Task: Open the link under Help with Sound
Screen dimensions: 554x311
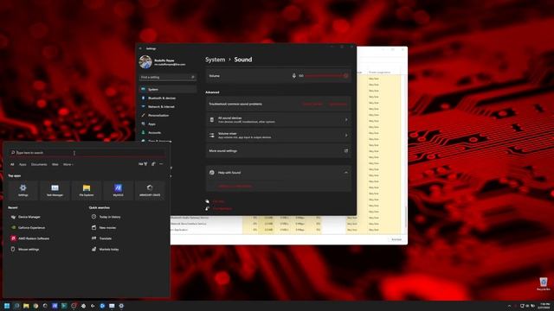Action: tap(235, 186)
